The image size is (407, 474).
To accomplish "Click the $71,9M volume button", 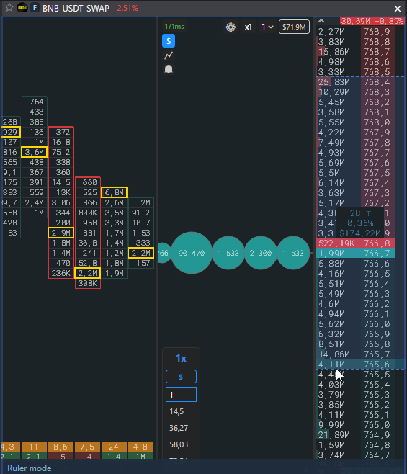I will (294, 27).
